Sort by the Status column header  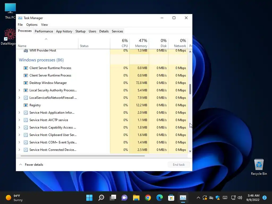coord(94,43)
